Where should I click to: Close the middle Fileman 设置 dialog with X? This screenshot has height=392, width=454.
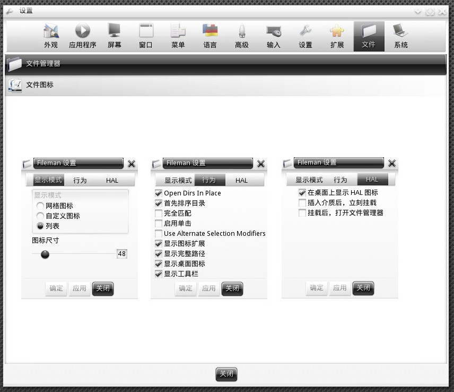[261, 164]
